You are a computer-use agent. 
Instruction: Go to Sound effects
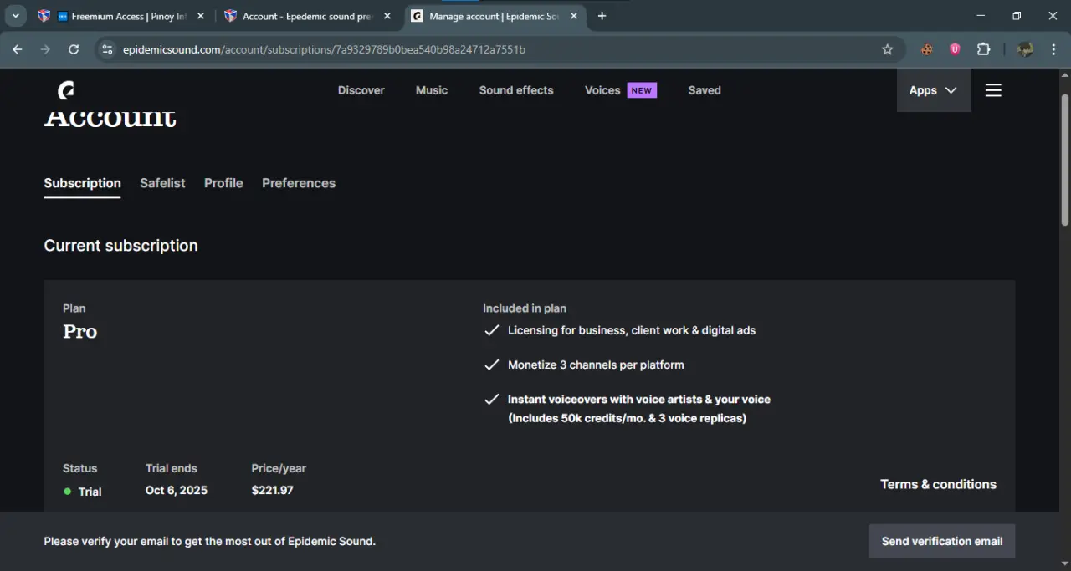[516, 90]
